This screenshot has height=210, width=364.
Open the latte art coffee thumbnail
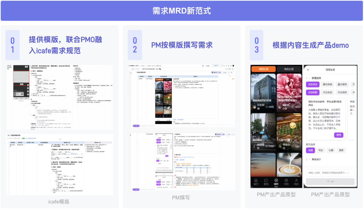289,165
